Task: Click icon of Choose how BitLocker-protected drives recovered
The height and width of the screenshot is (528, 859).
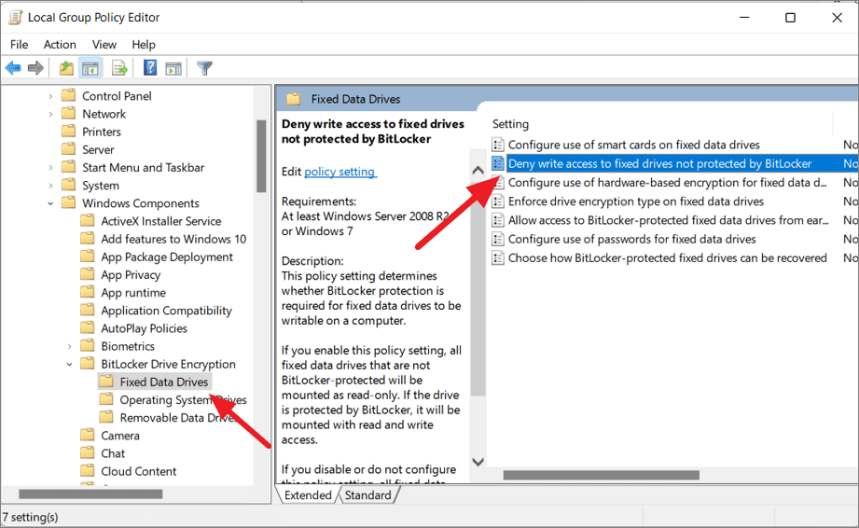Action: pos(497,258)
